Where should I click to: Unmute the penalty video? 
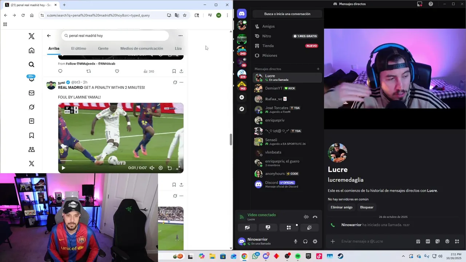click(x=152, y=168)
